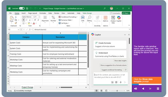
Task: Click Create formulas card in Copilot
Action: point(110,45)
